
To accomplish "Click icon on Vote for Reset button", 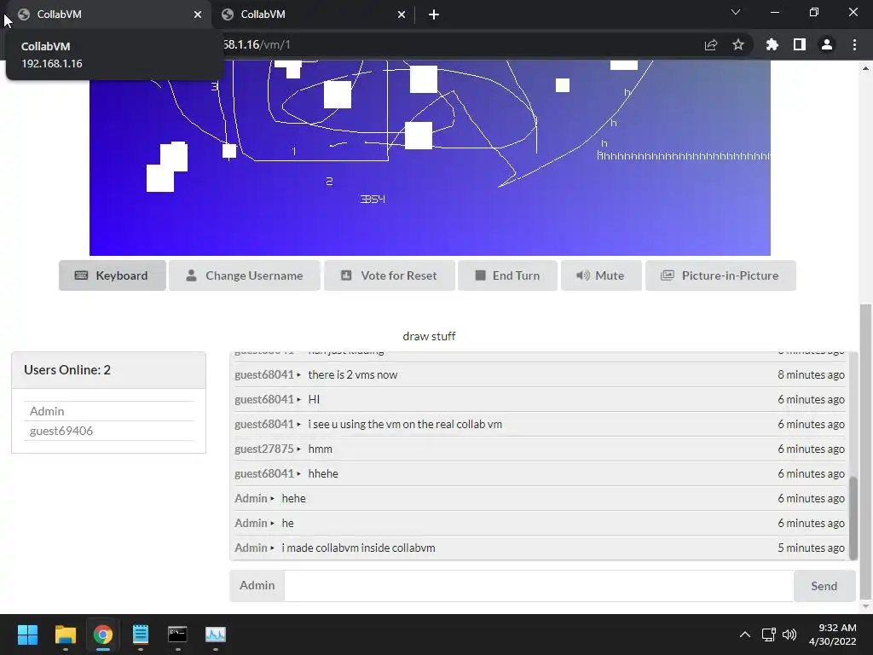I will coord(346,275).
